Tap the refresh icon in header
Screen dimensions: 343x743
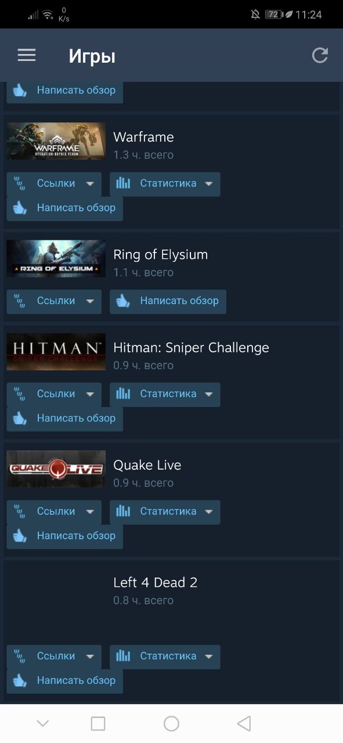pyautogui.click(x=320, y=55)
